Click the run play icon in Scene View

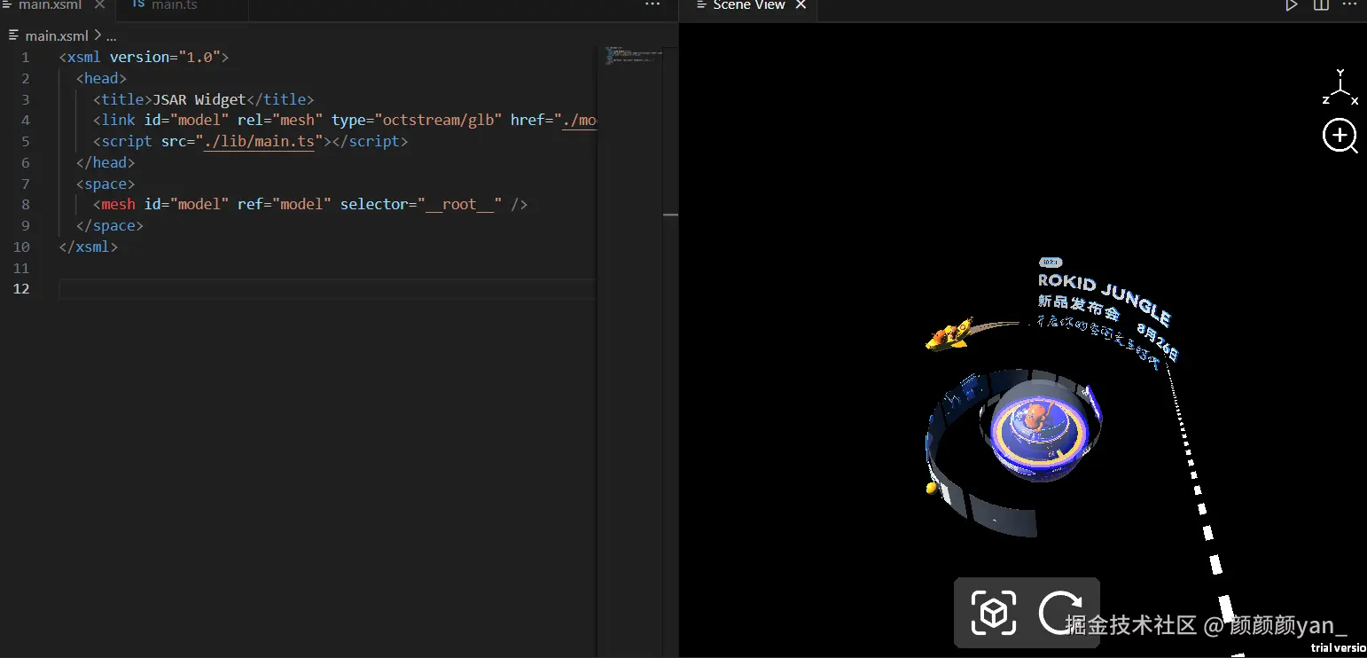click(x=1292, y=5)
